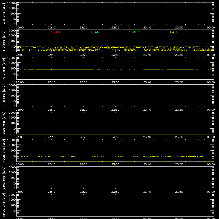Click the 10000 label on the 15400 MHz axis

tap(11, 195)
